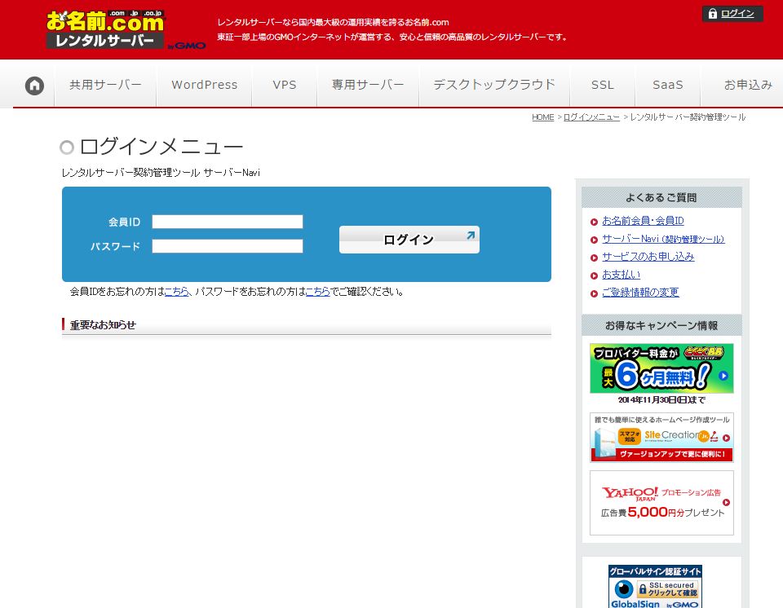Select the SaaS menu item
Screen dimensions: 783x608
[x=668, y=85]
